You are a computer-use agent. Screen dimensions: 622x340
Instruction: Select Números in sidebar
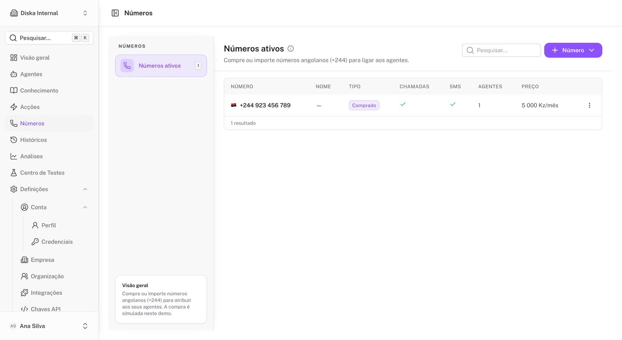(x=49, y=123)
